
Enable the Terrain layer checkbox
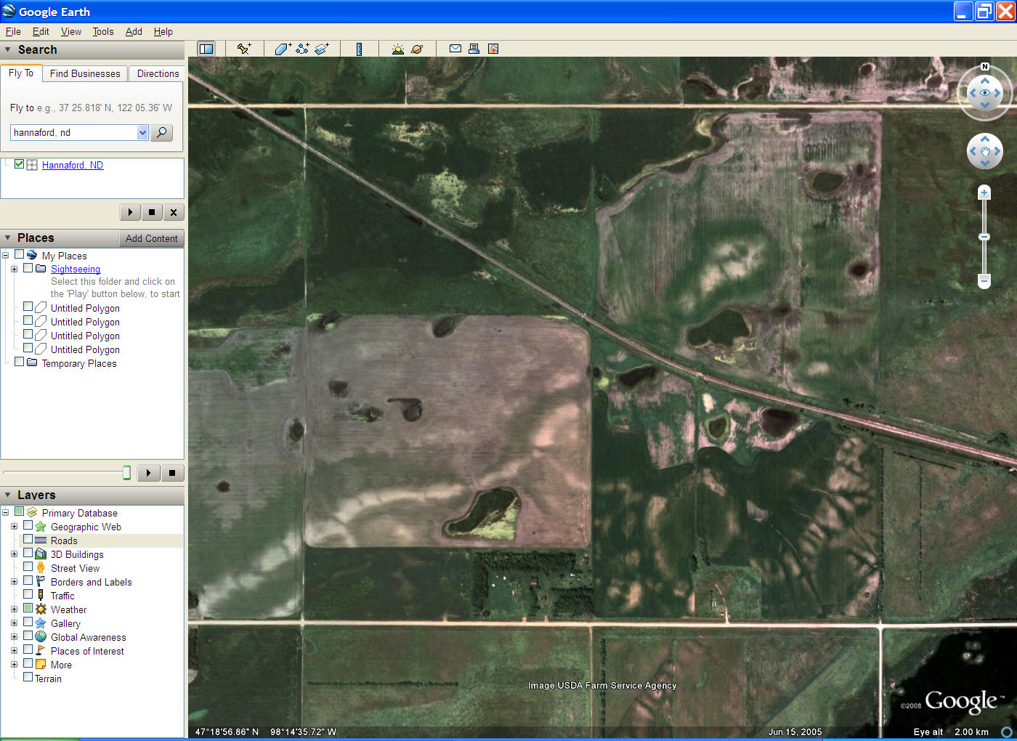[x=28, y=677]
